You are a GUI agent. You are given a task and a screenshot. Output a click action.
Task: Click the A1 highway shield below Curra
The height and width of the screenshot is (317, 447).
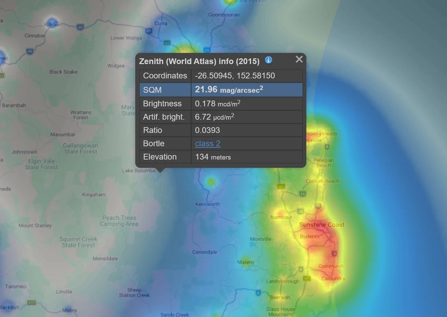pyautogui.click(x=167, y=43)
